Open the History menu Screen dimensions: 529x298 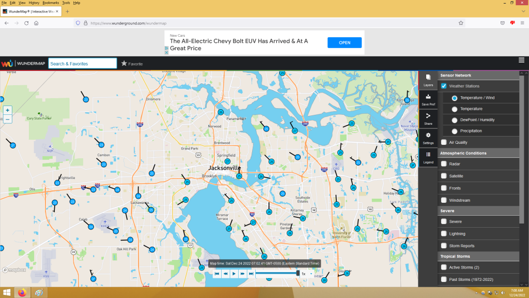pos(34,3)
